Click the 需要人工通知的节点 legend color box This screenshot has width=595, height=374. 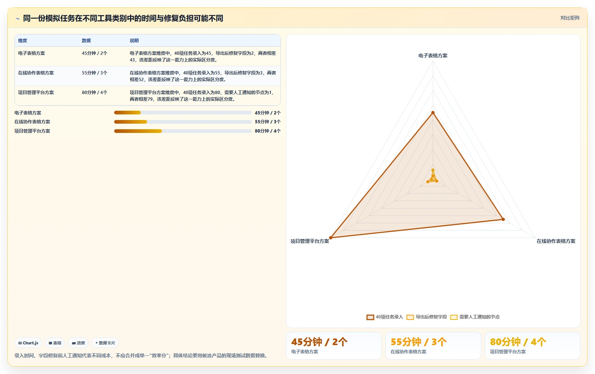(454, 317)
